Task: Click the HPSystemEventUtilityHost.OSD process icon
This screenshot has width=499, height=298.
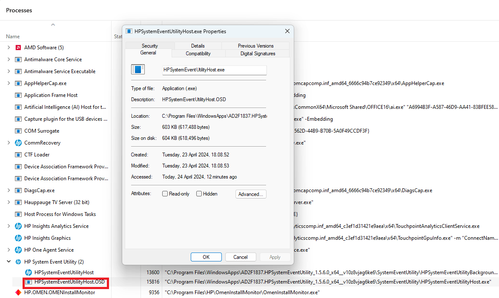Action: click(x=29, y=282)
